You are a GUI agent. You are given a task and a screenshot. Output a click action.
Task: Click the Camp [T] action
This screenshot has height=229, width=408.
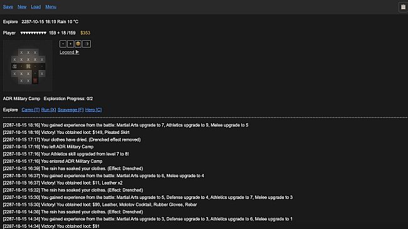point(31,110)
